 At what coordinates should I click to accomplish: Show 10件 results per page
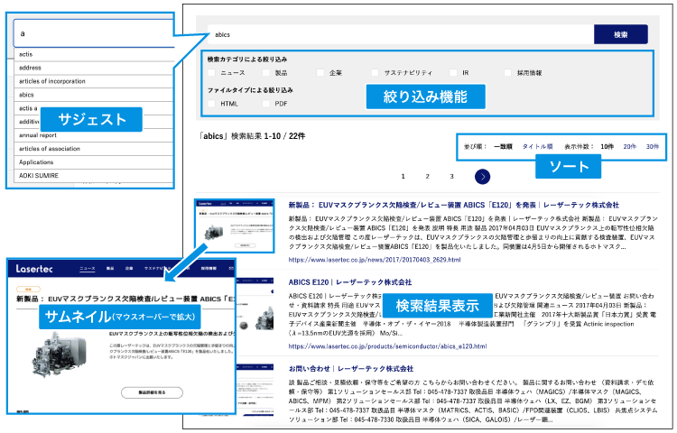[607, 147]
